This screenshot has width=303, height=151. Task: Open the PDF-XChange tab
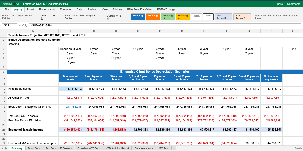point(166,9)
